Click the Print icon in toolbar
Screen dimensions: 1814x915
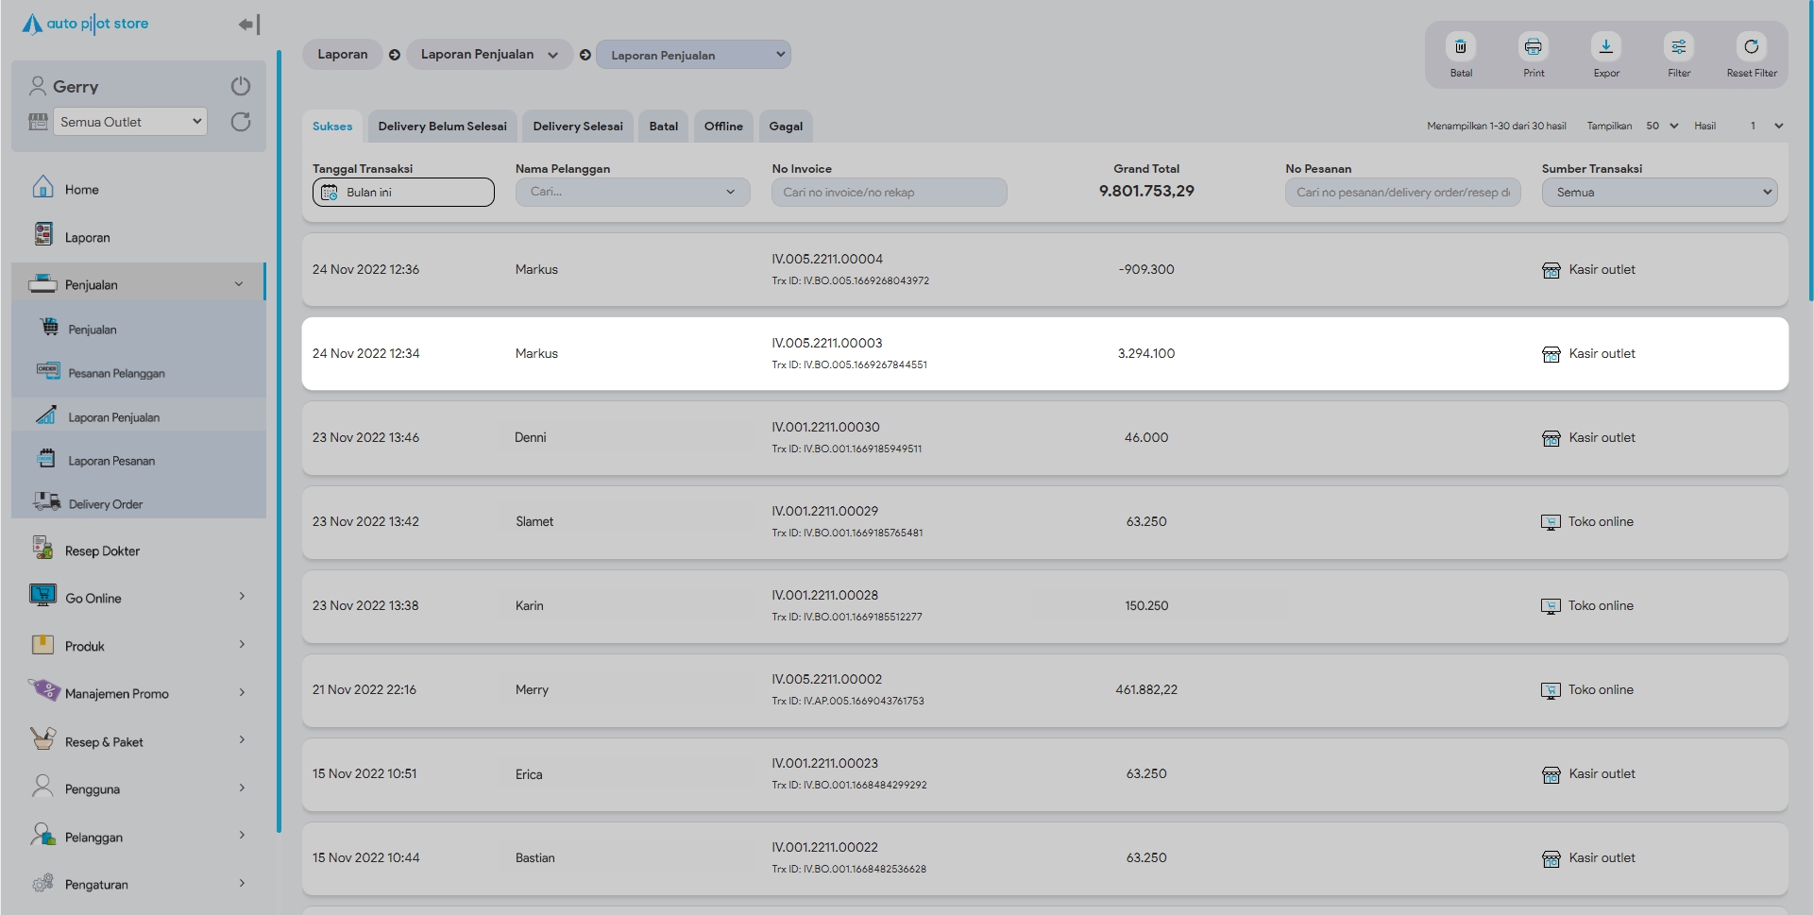coord(1533,47)
